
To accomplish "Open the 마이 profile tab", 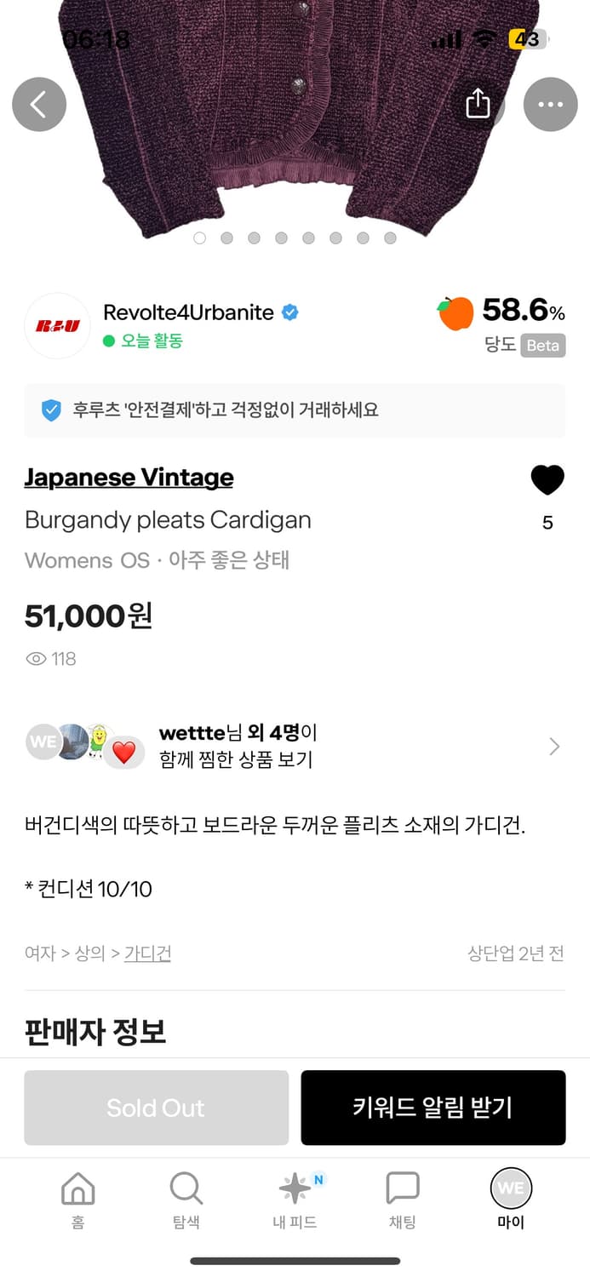I will click(511, 1199).
